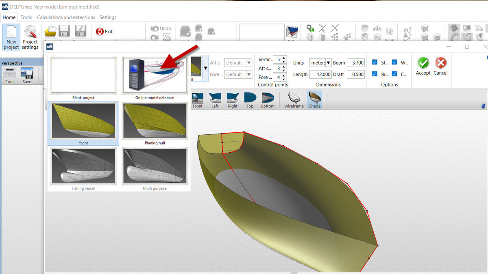Toggle the St... checkbox in Options

pyautogui.click(x=375, y=63)
